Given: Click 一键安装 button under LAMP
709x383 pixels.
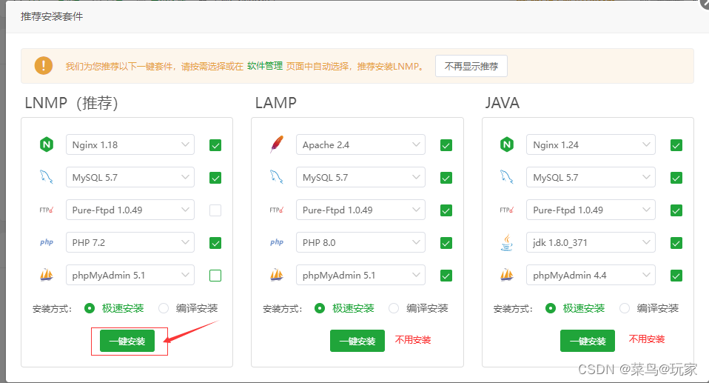Looking at the screenshot, I should click(357, 341).
